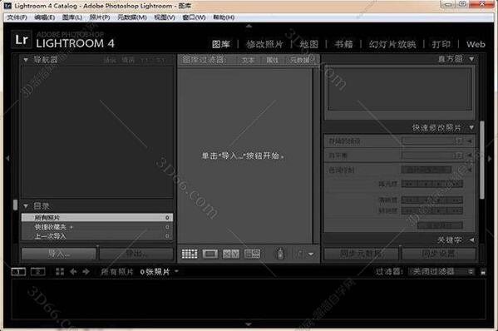
Task: Open the 窗口(W) menu
Action: (194, 17)
